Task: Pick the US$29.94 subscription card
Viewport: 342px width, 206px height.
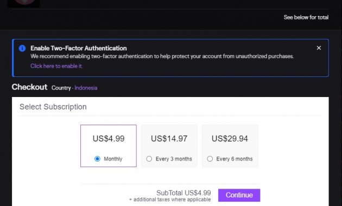Action: [x=230, y=146]
